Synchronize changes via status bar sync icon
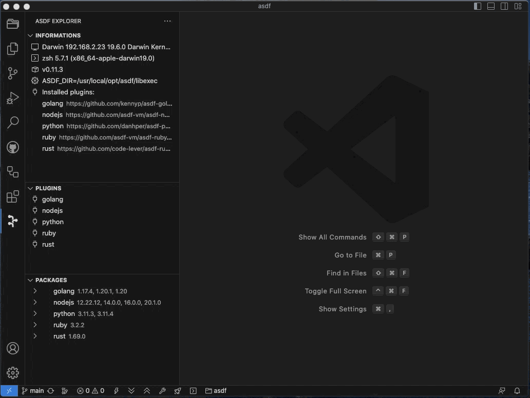Screen dimensions: 530x398 click(x=51, y=391)
